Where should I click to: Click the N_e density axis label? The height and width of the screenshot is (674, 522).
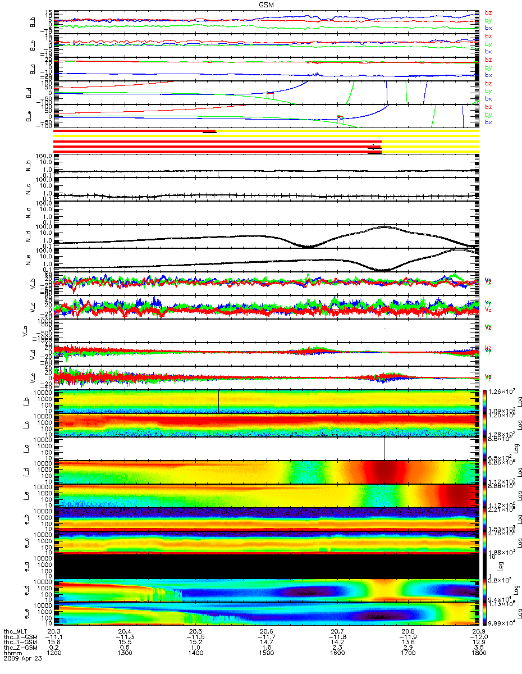click(x=28, y=261)
